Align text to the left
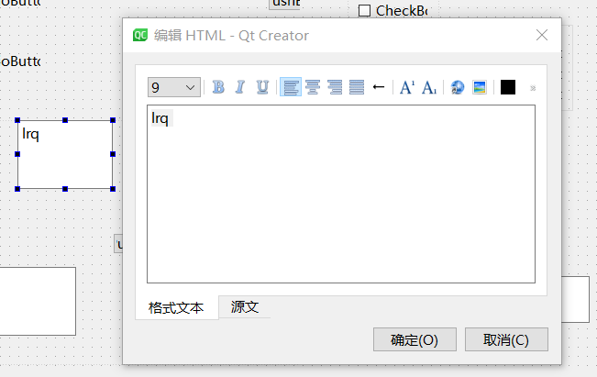The width and height of the screenshot is (597, 377). pyautogui.click(x=291, y=87)
